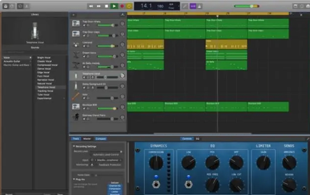The width and height of the screenshot is (310, 195).
Task: Click the Quick Help question mark button
Action: pyautogui.click(x=12, y=6)
